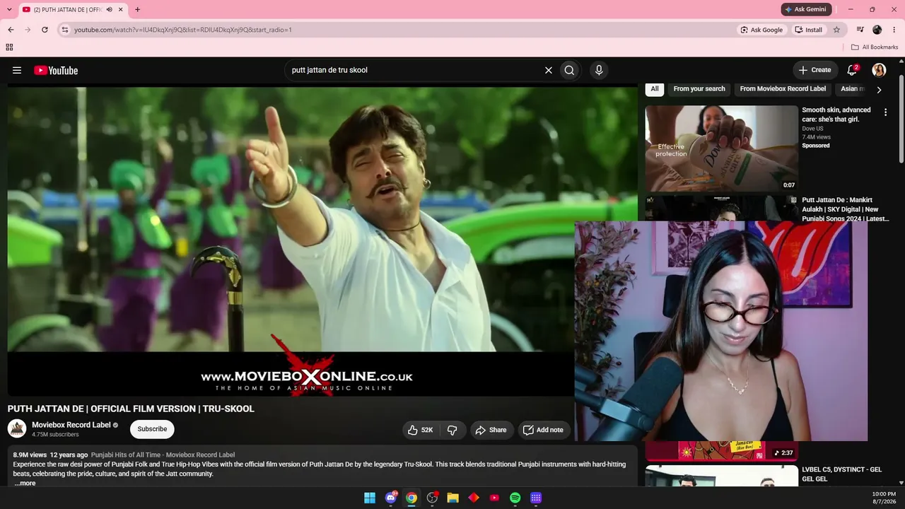The image size is (905, 509).
Task: Subscribe to Moviebox Record Label
Action: (x=152, y=429)
